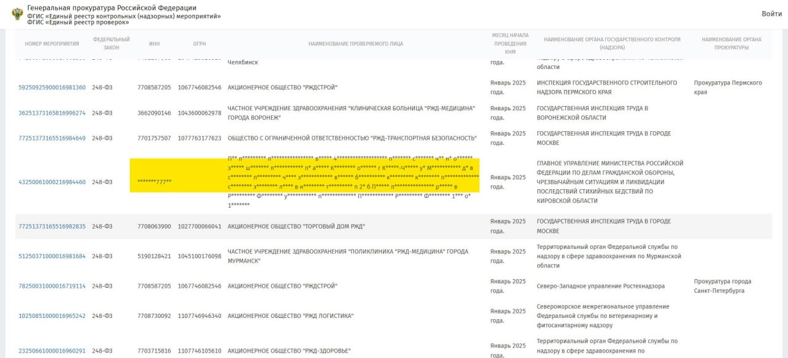Click 248-ФЗ in the Торговый дом РЖД row
788x358 pixels.
click(x=102, y=226)
